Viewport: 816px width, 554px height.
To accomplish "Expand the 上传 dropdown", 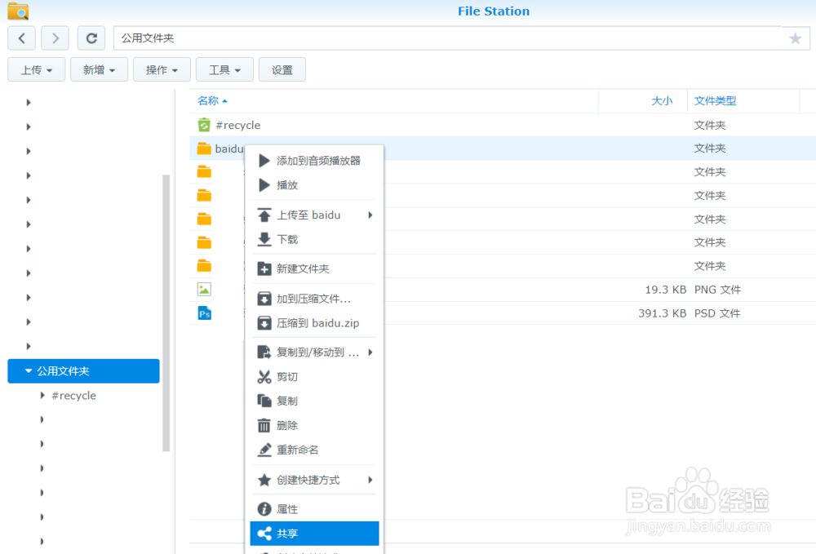I will (36, 69).
